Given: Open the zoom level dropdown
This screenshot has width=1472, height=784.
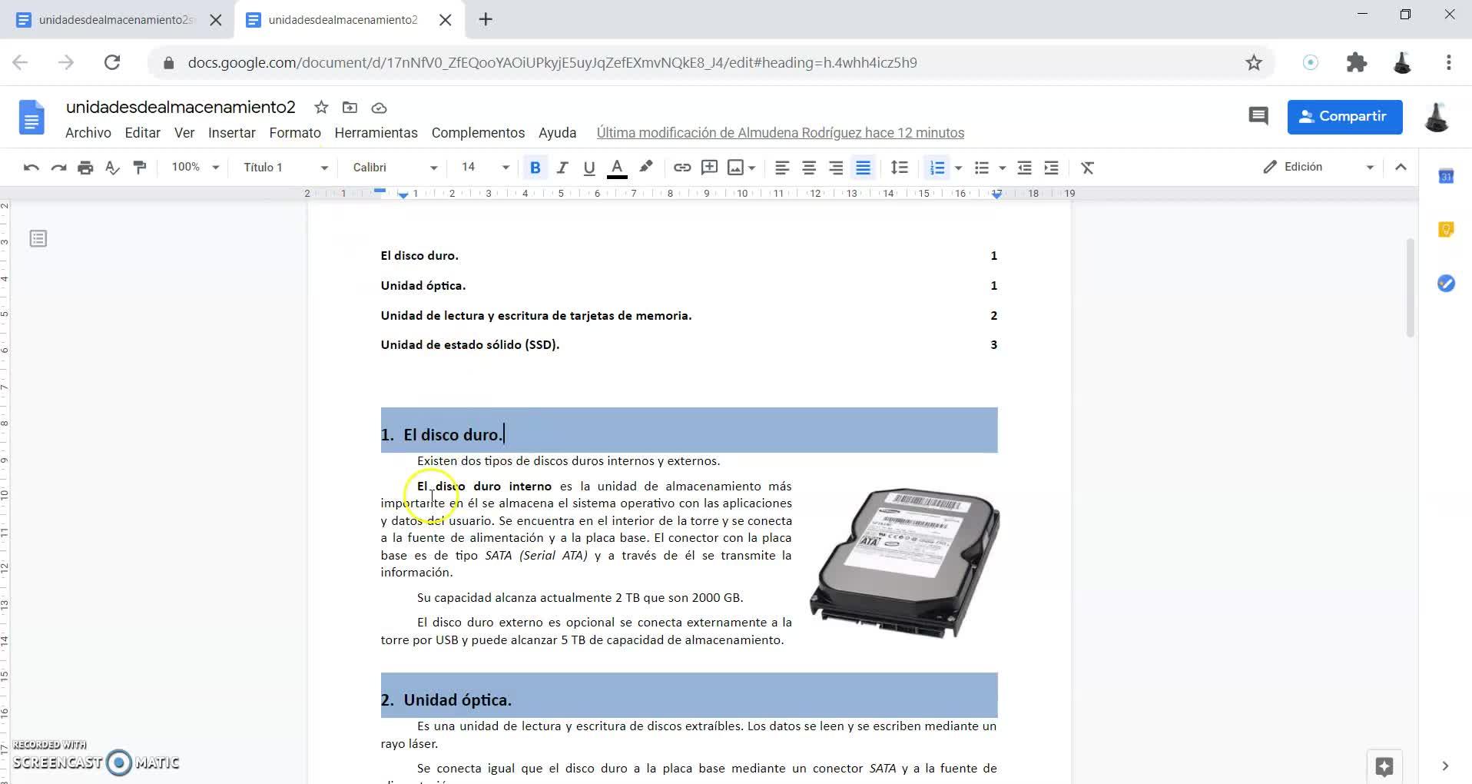Looking at the screenshot, I should pos(195,168).
